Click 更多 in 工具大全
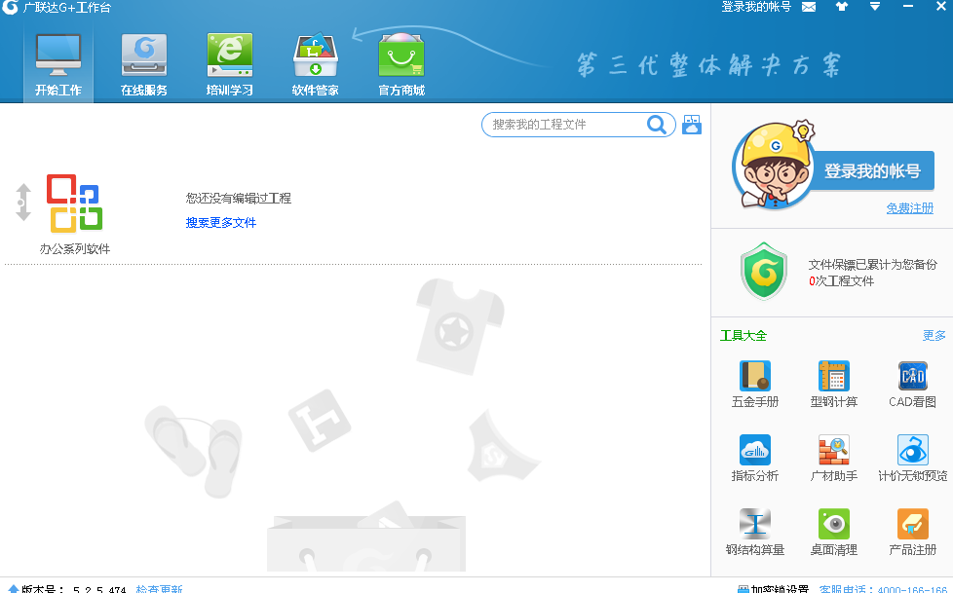The height and width of the screenshot is (593, 953). pyautogui.click(x=934, y=335)
